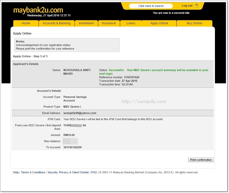Click transaction date 27 Apr 2016

click(x=129, y=81)
